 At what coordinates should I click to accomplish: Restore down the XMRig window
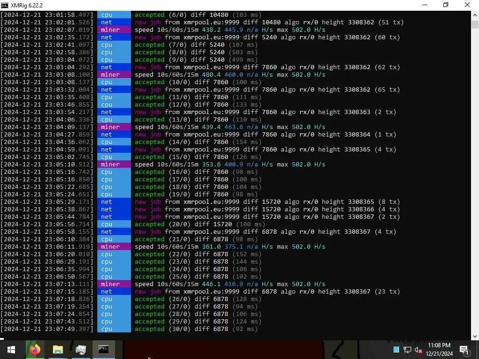point(446,5)
